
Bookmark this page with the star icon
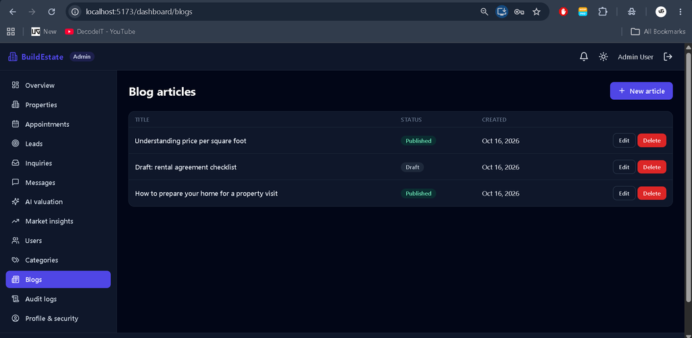[536, 12]
